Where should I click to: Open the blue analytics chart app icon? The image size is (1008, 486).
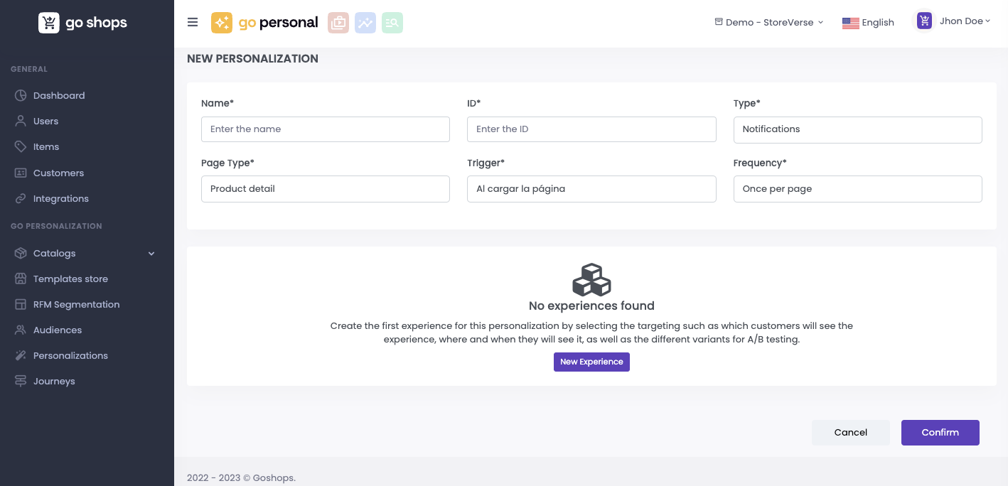click(365, 23)
